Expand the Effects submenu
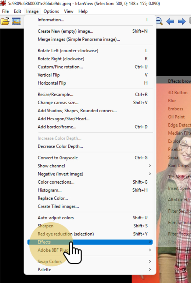This screenshot has width=191, height=283. 90,242
